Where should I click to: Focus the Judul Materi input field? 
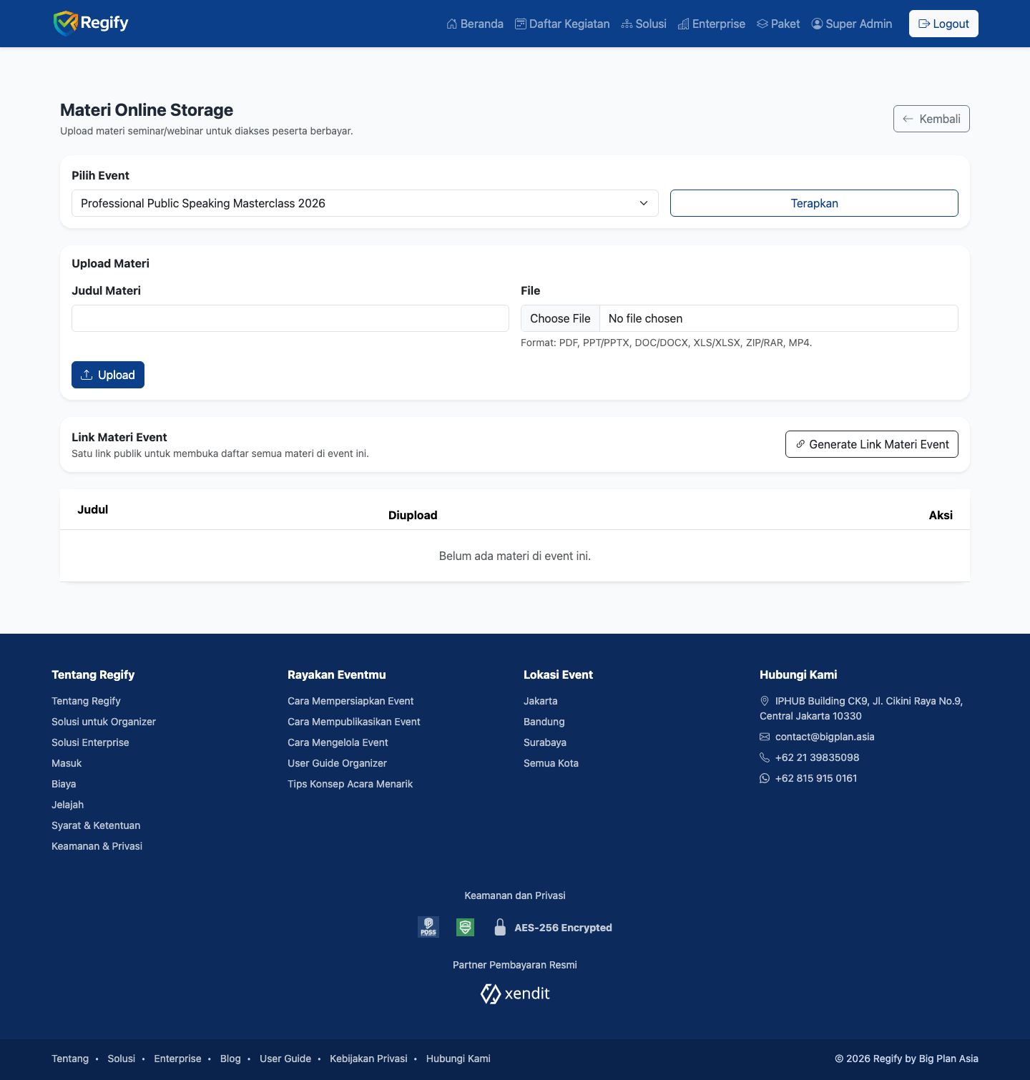[x=290, y=318]
